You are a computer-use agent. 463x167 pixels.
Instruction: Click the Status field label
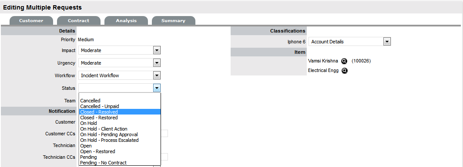click(x=68, y=88)
